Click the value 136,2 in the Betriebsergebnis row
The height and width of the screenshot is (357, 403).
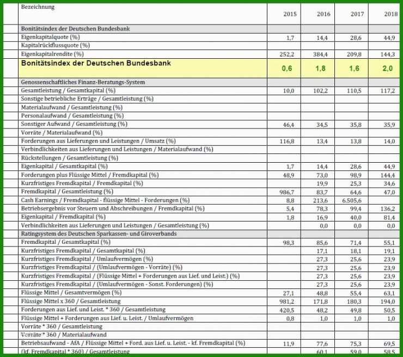388,209
